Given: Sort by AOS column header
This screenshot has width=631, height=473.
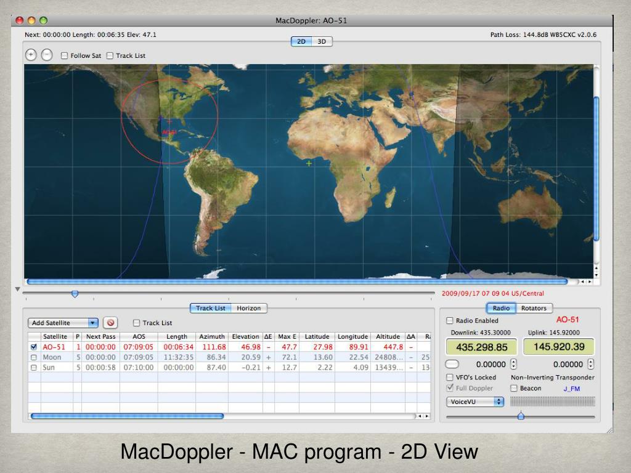Looking at the screenshot, I should coord(139,336).
